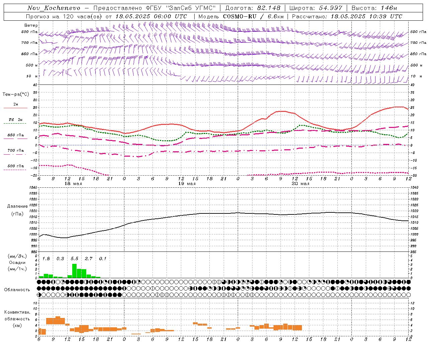Click the 700 гПа temperature legend entry
Image resolution: width=428 pixels, height=342 pixels.
click(x=16, y=151)
